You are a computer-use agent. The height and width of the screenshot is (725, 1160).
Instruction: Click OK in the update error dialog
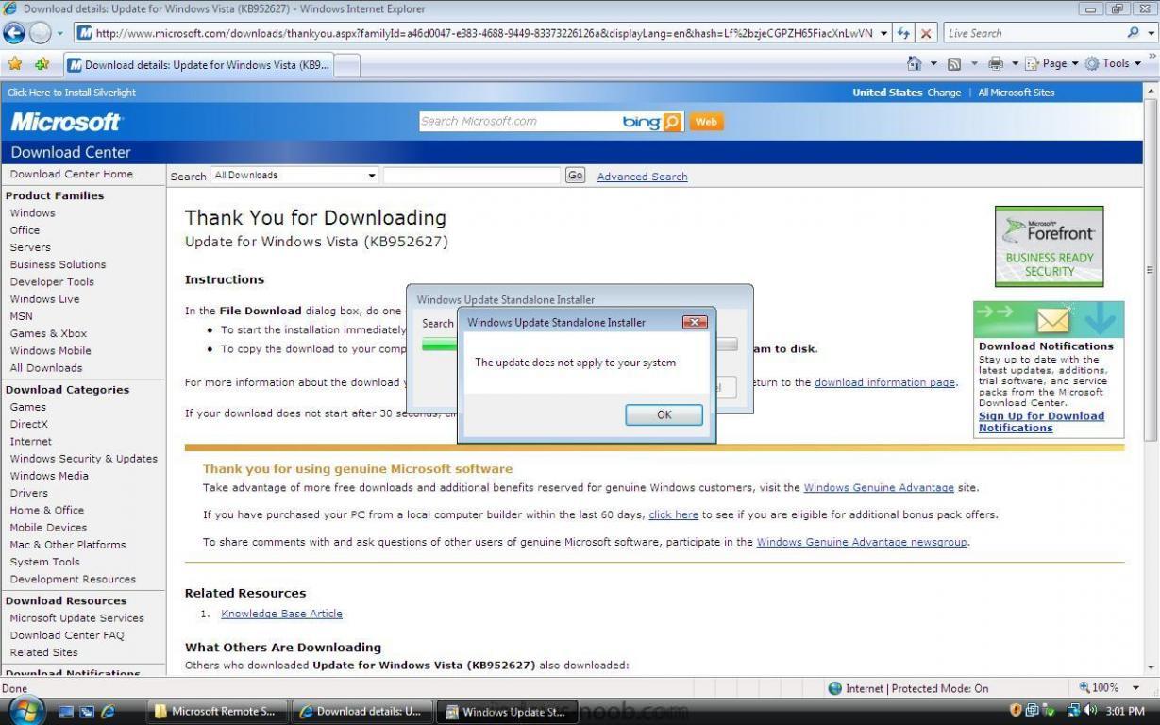664,414
